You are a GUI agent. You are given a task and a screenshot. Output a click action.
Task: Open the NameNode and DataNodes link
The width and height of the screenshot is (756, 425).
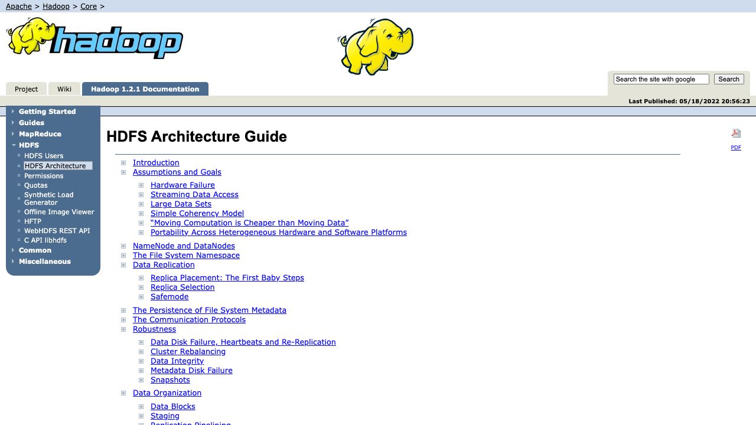184,246
